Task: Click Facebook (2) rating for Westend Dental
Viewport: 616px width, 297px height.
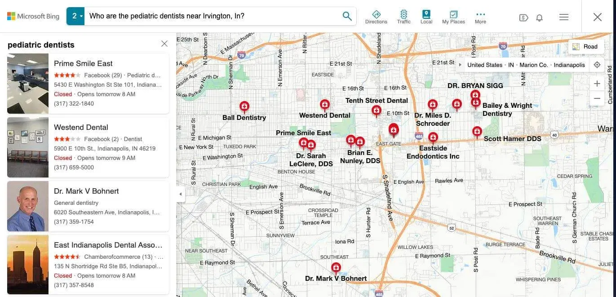Action: pyautogui.click(x=102, y=139)
